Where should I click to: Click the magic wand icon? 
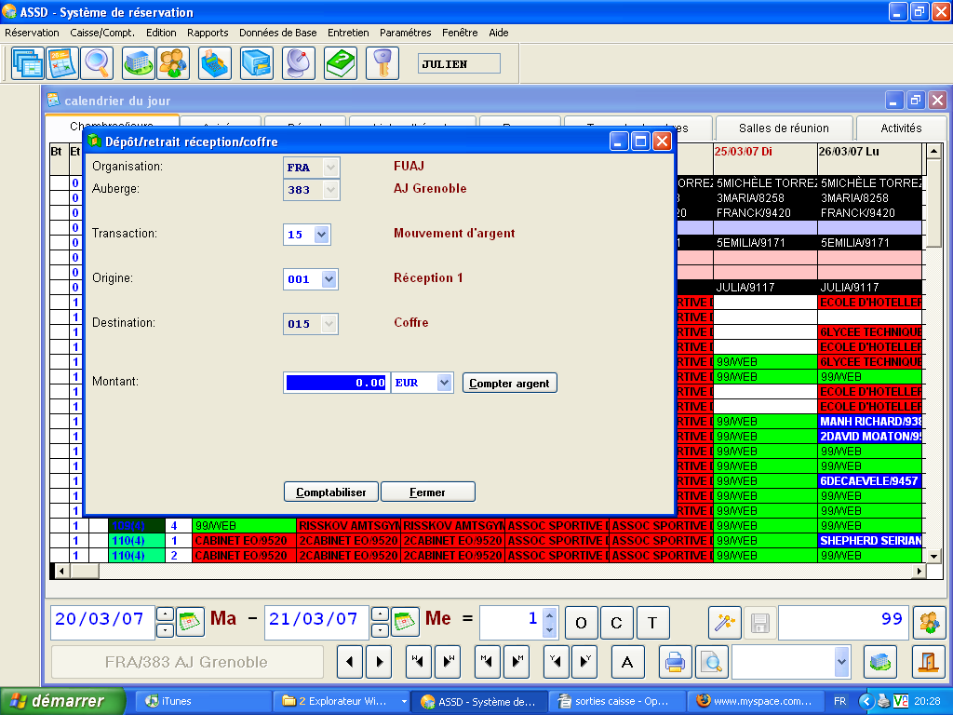[724, 623]
